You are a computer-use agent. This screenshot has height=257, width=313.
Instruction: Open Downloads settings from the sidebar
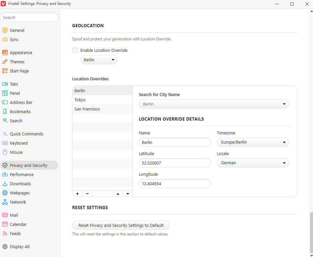20,184
